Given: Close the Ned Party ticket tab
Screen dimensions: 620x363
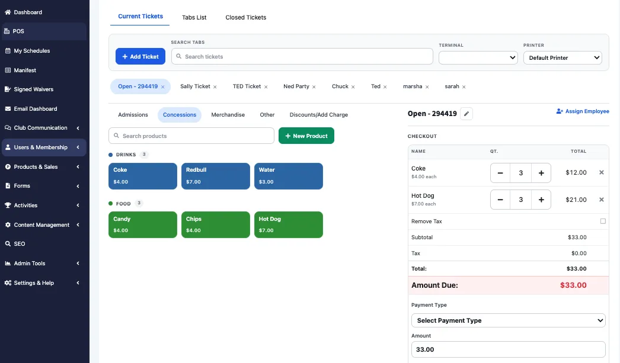Looking at the screenshot, I should tap(314, 87).
